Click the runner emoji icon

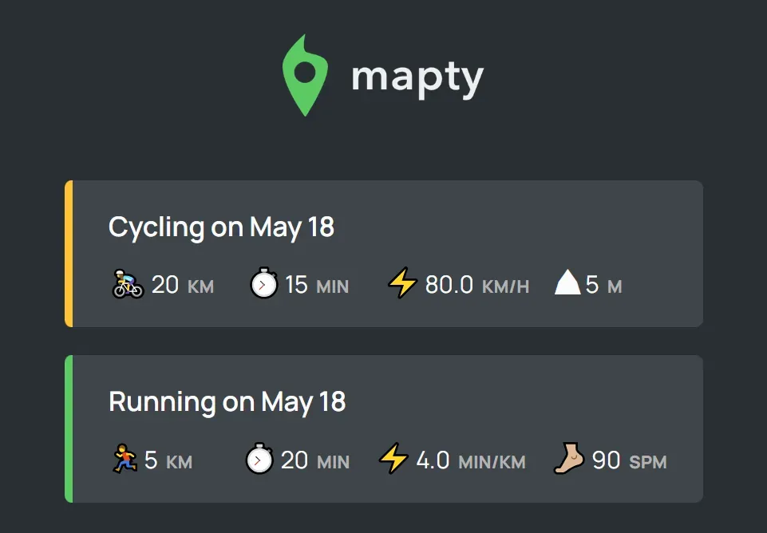(125, 459)
